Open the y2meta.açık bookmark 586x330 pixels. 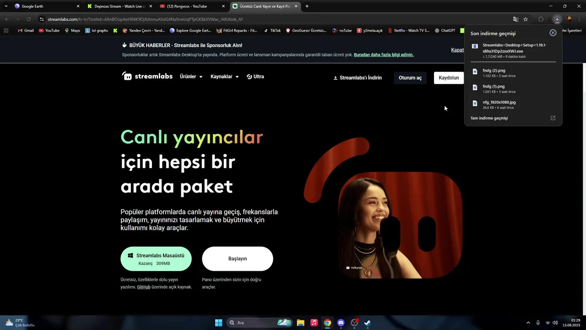[370, 31]
